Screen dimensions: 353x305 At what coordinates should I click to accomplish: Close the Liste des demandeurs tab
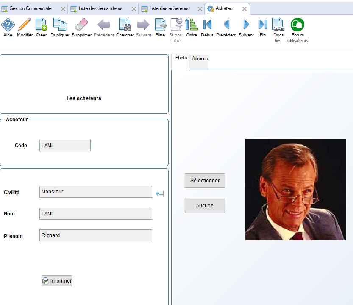tap(134, 9)
